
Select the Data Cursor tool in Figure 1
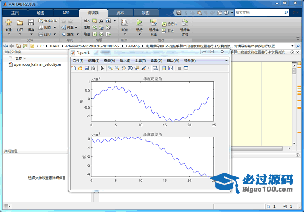tap(136, 68)
